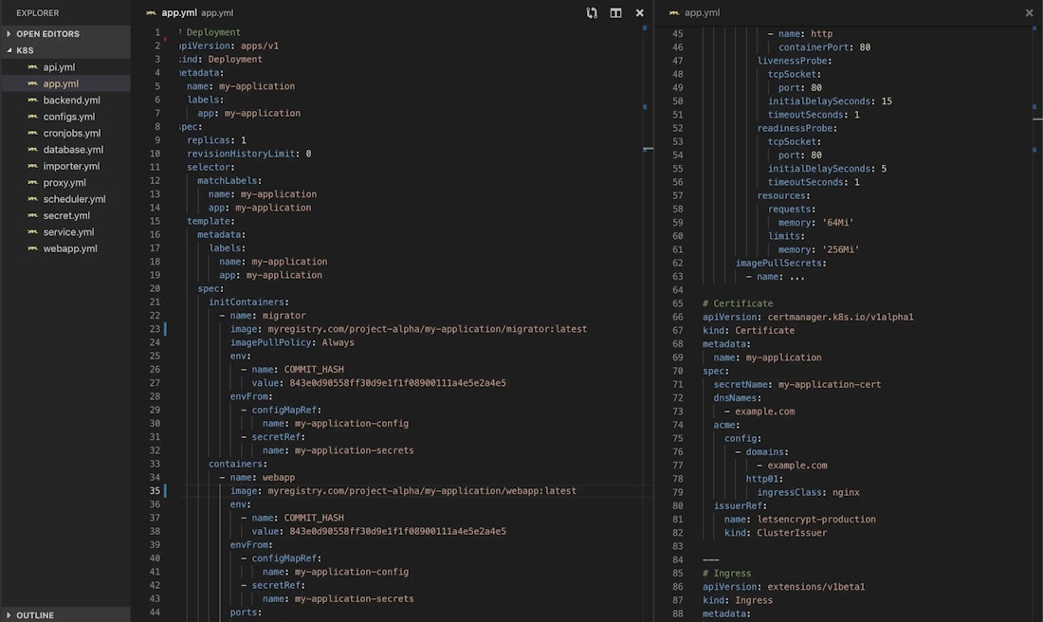1043x622 pixels.
Task: Click 'name: letsencrypt-production' line
Action: pyautogui.click(x=799, y=520)
